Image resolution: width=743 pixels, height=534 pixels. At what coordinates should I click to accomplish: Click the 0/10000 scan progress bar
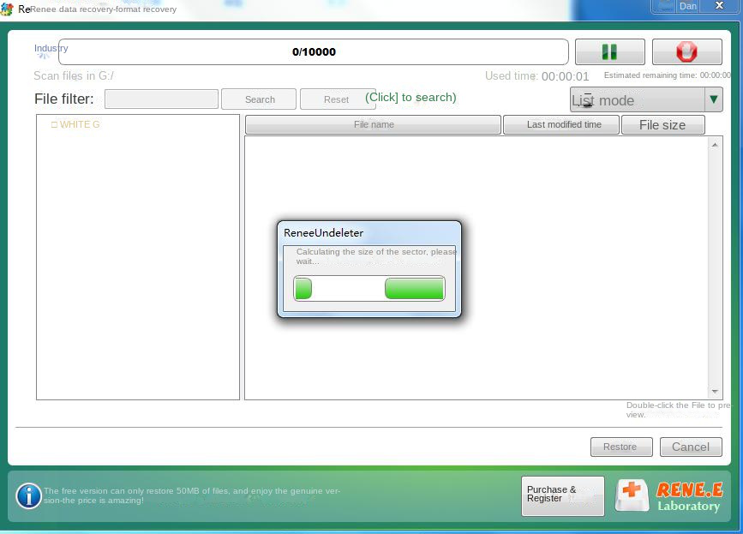click(314, 51)
